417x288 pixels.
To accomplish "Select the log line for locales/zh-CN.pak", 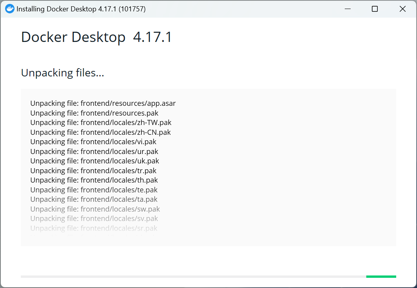I will click(101, 132).
